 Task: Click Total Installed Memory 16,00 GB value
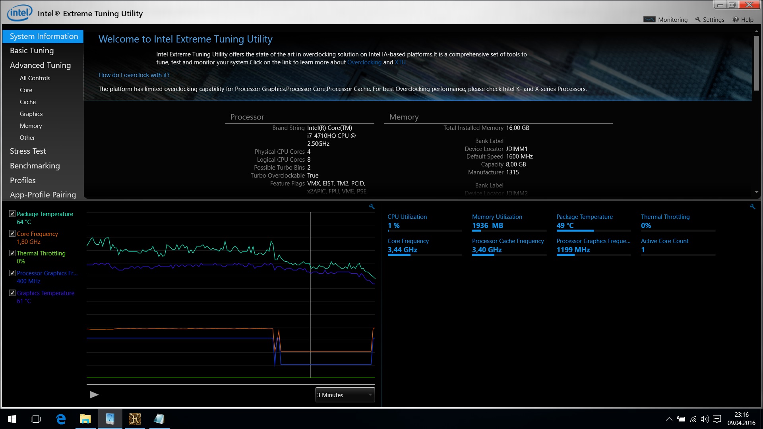point(517,128)
